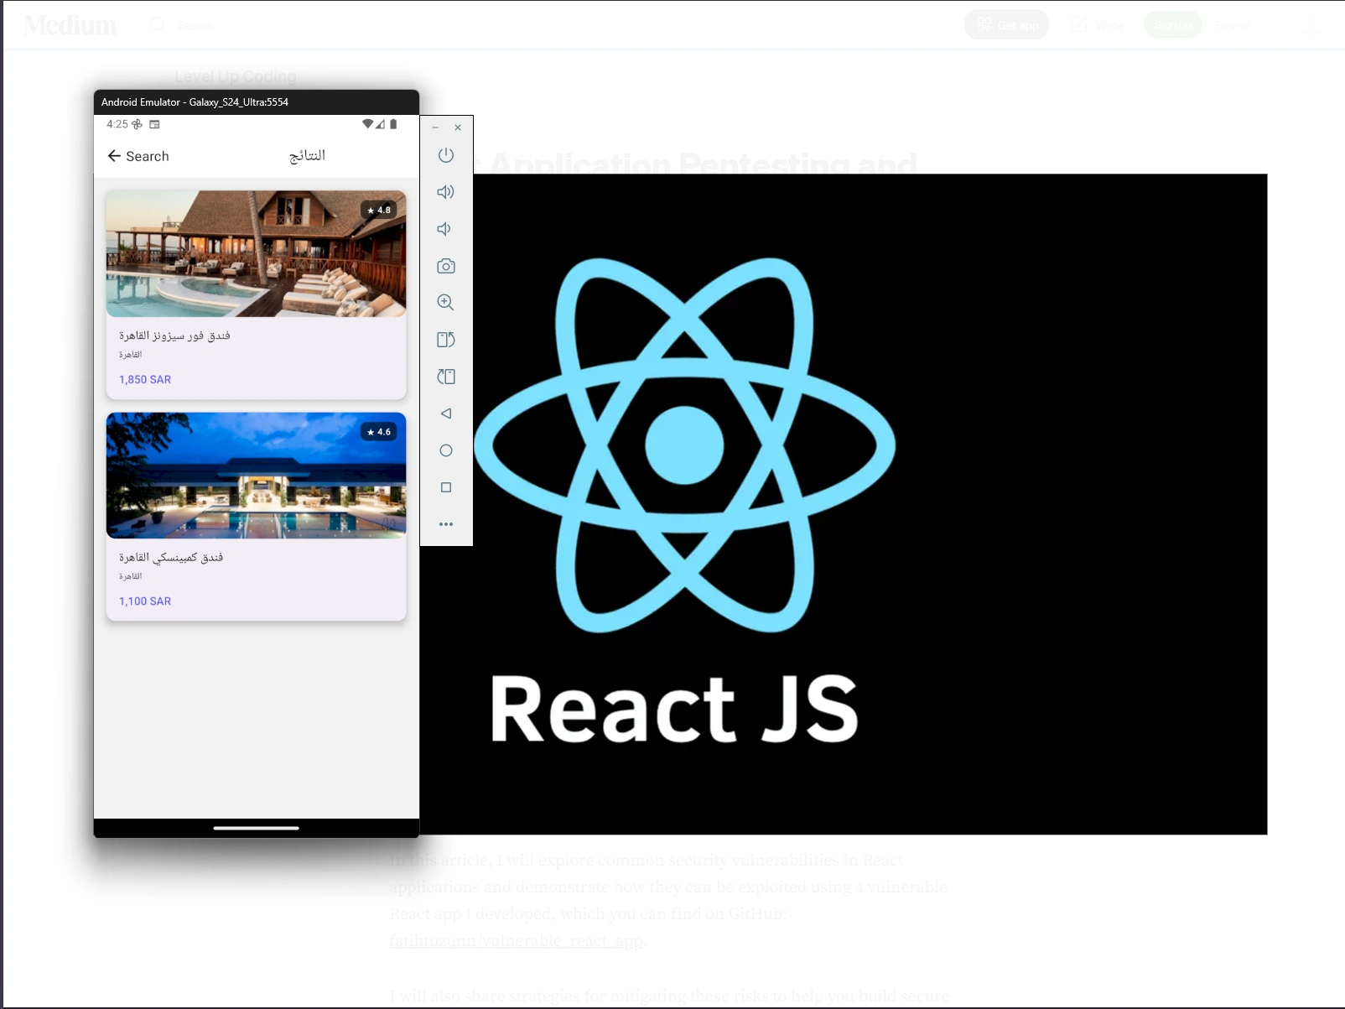Open the Kempinski Cairo hotel photo

[x=256, y=476]
